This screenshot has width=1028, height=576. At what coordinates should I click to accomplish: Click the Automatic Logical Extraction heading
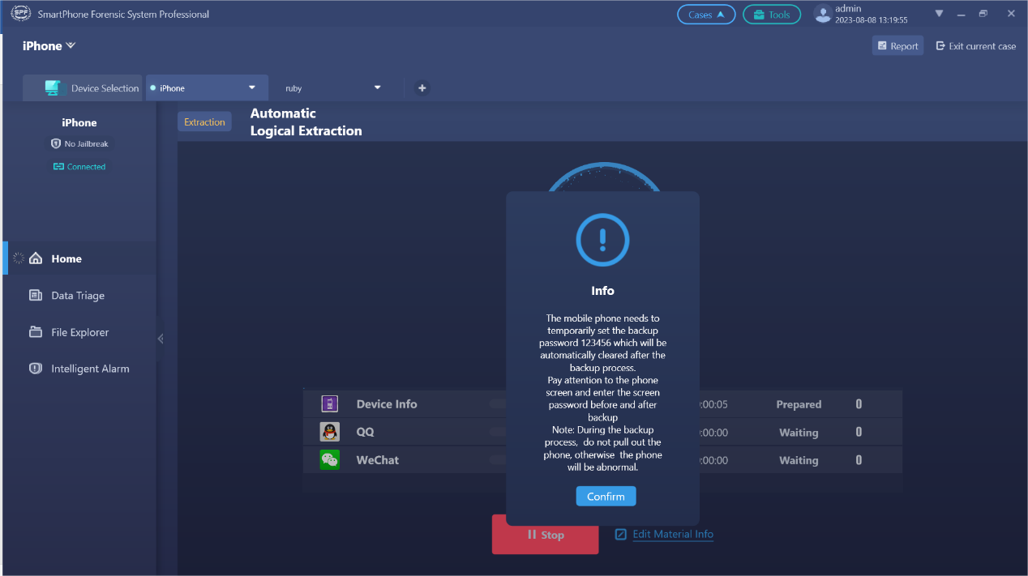[x=306, y=122]
